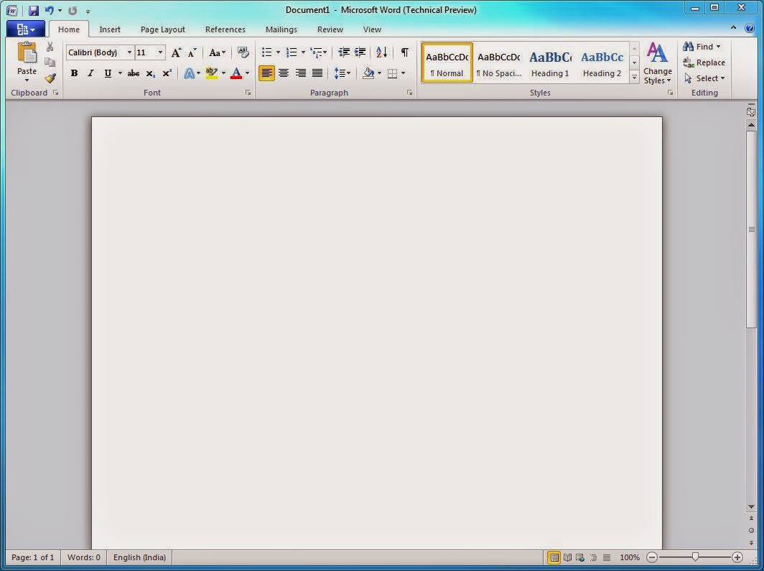The height and width of the screenshot is (571, 764).
Task: Open the Text Highlight Color dropdown
Action: click(x=223, y=73)
